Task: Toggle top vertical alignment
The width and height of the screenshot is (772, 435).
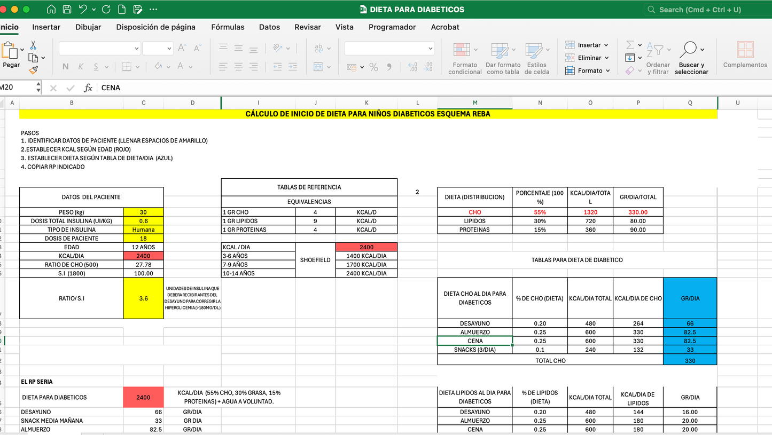Action: pyautogui.click(x=223, y=48)
